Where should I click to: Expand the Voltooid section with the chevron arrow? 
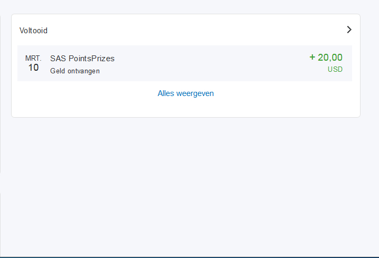349,30
